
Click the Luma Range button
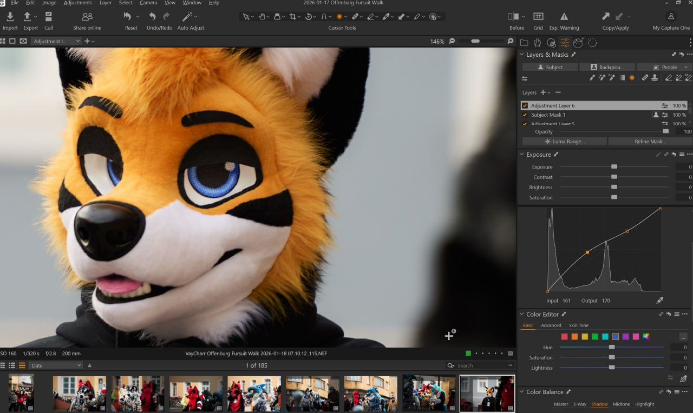tap(564, 142)
